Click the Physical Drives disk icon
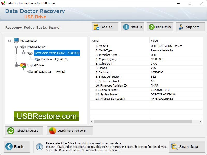Screen dimensions: 207x155 (x=23, y=47)
